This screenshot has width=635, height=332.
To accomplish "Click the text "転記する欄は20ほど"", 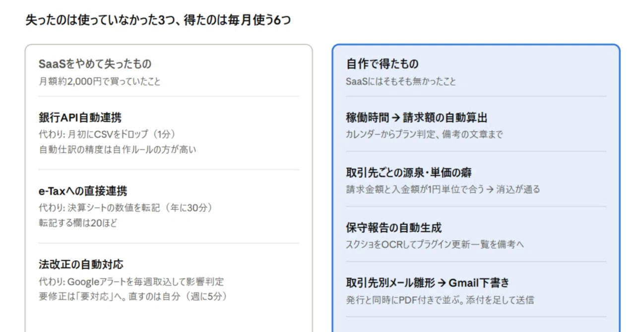I will click(x=78, y=222).
